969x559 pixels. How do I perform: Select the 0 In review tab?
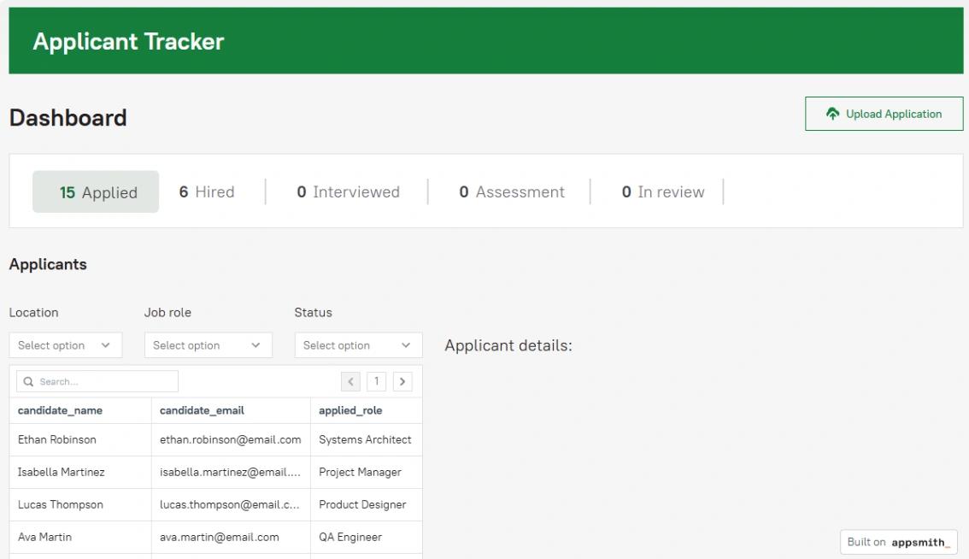662,191
